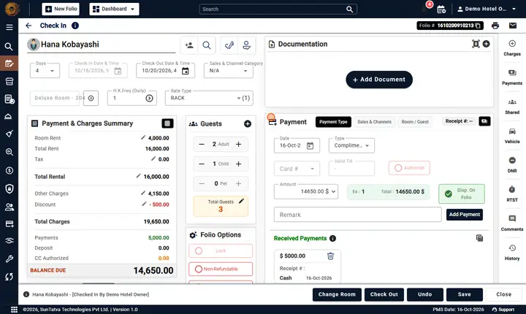Image resolution: width=526 pixels, height=314 pixels.
Task: Increase the Adult guest count
Action: point(238,145)
